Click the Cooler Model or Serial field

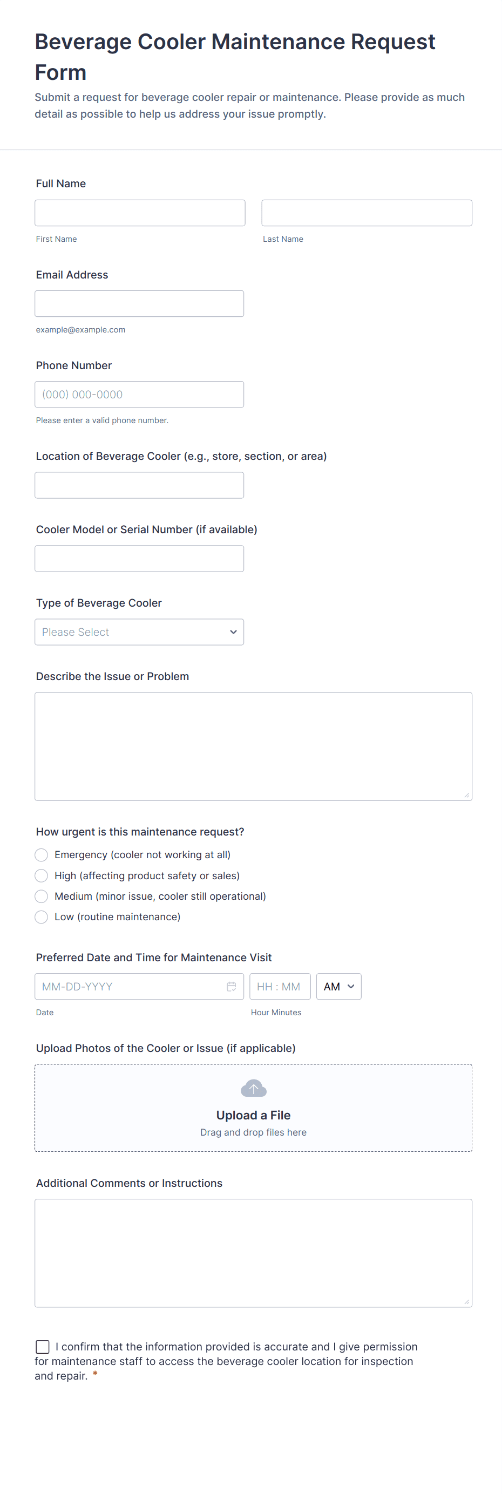pos(139,559)
